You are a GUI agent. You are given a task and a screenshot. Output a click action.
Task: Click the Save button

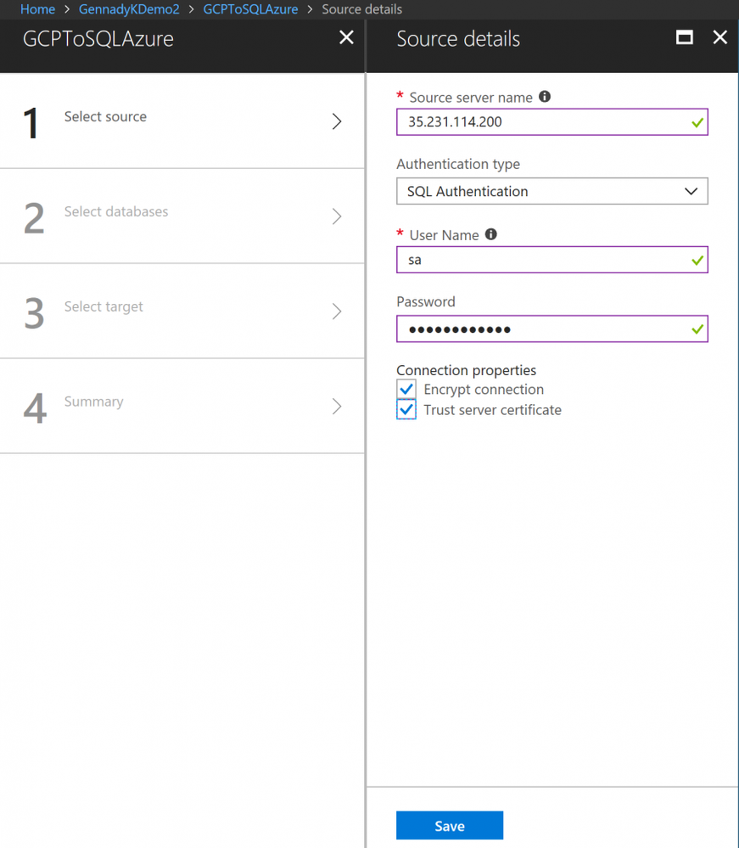449,826
